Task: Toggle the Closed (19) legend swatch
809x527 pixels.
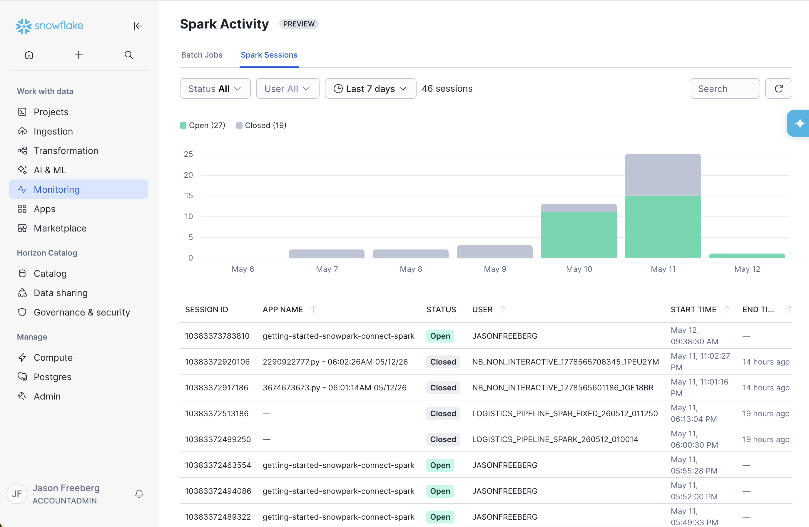Action: 239,125
